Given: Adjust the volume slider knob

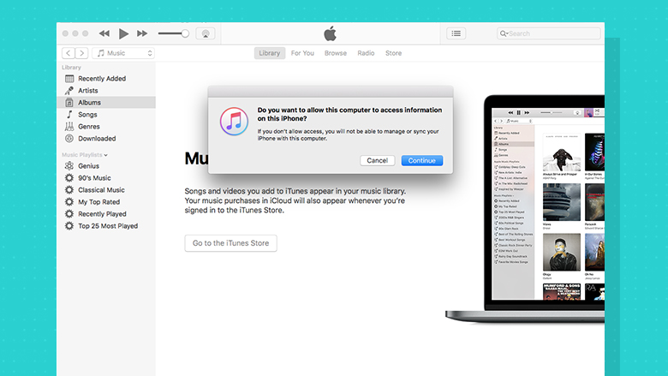Looking at the screenshot, I should [185, 33].
